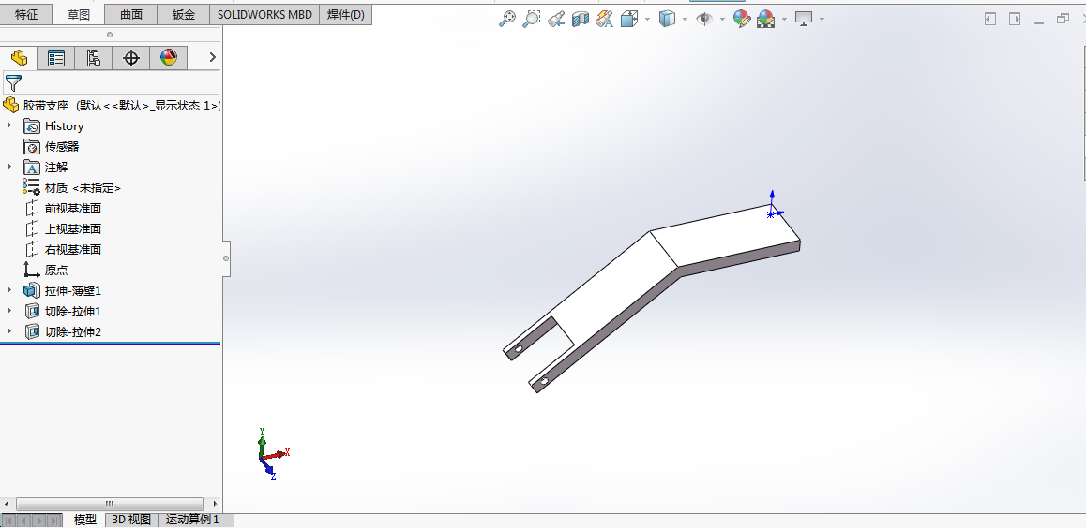The image size is (1086, 528).
Task: Open the 运动算例 1 tab
Action: coord(192,520)
